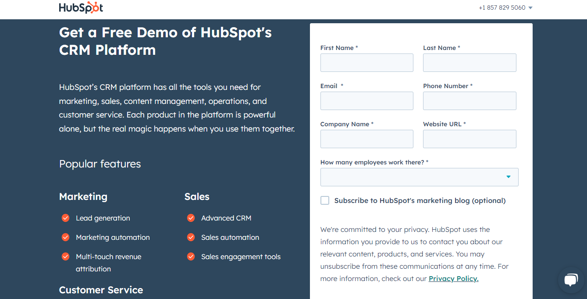The image size is (587, 299).
Task: Open the Privacy Policy link
Action: point(453,278)
